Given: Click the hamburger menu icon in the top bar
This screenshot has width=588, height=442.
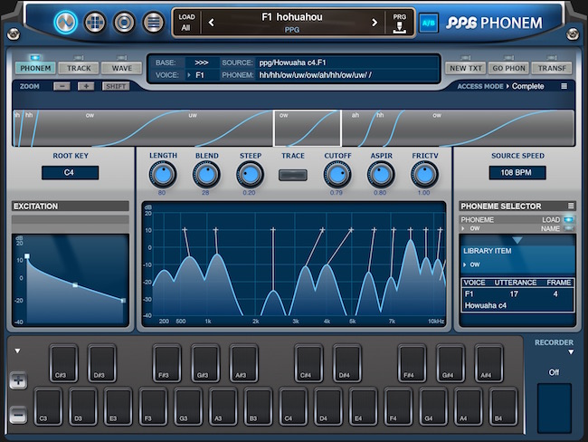Looking at the screenshot, I should click(154, 22).
